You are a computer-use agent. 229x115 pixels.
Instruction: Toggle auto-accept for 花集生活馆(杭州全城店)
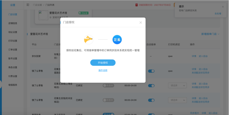coord(151,100)
